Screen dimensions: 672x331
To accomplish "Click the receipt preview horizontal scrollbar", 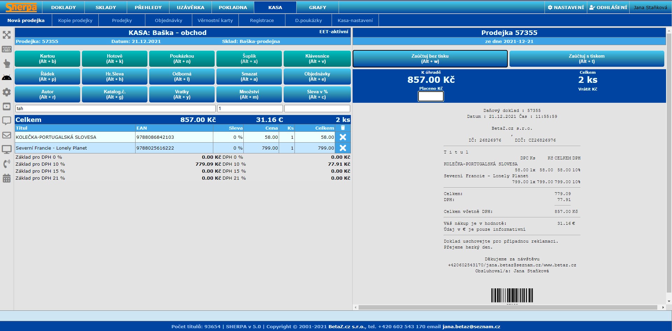I will (507, 308).
